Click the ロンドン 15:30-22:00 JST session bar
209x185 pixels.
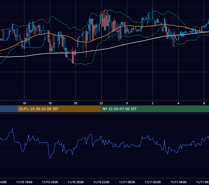tap(59, 109)
